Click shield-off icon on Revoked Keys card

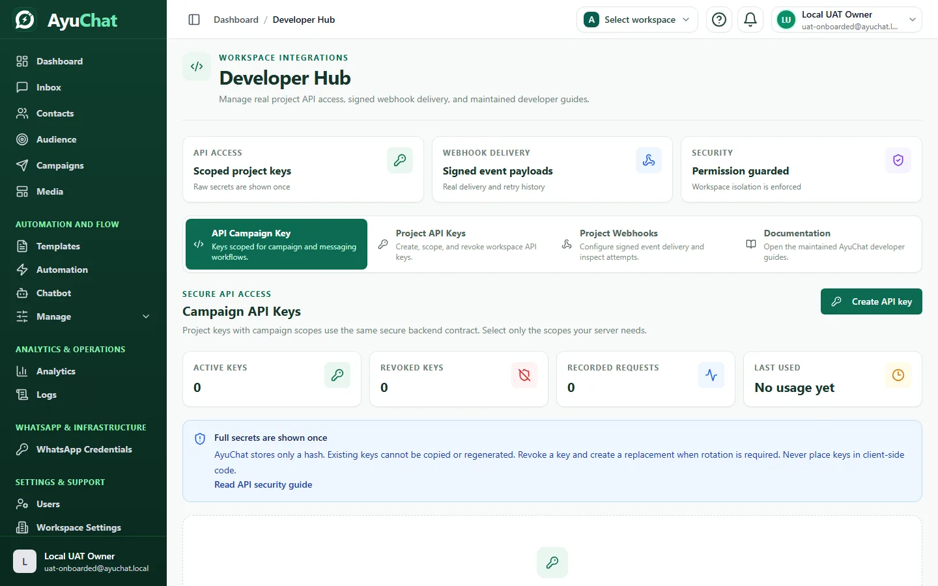[524, 375]
